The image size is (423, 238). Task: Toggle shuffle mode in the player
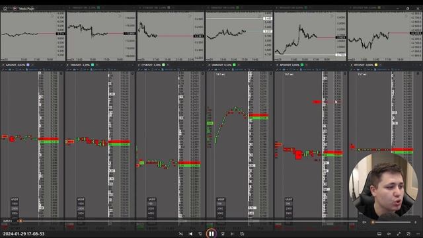180,233
